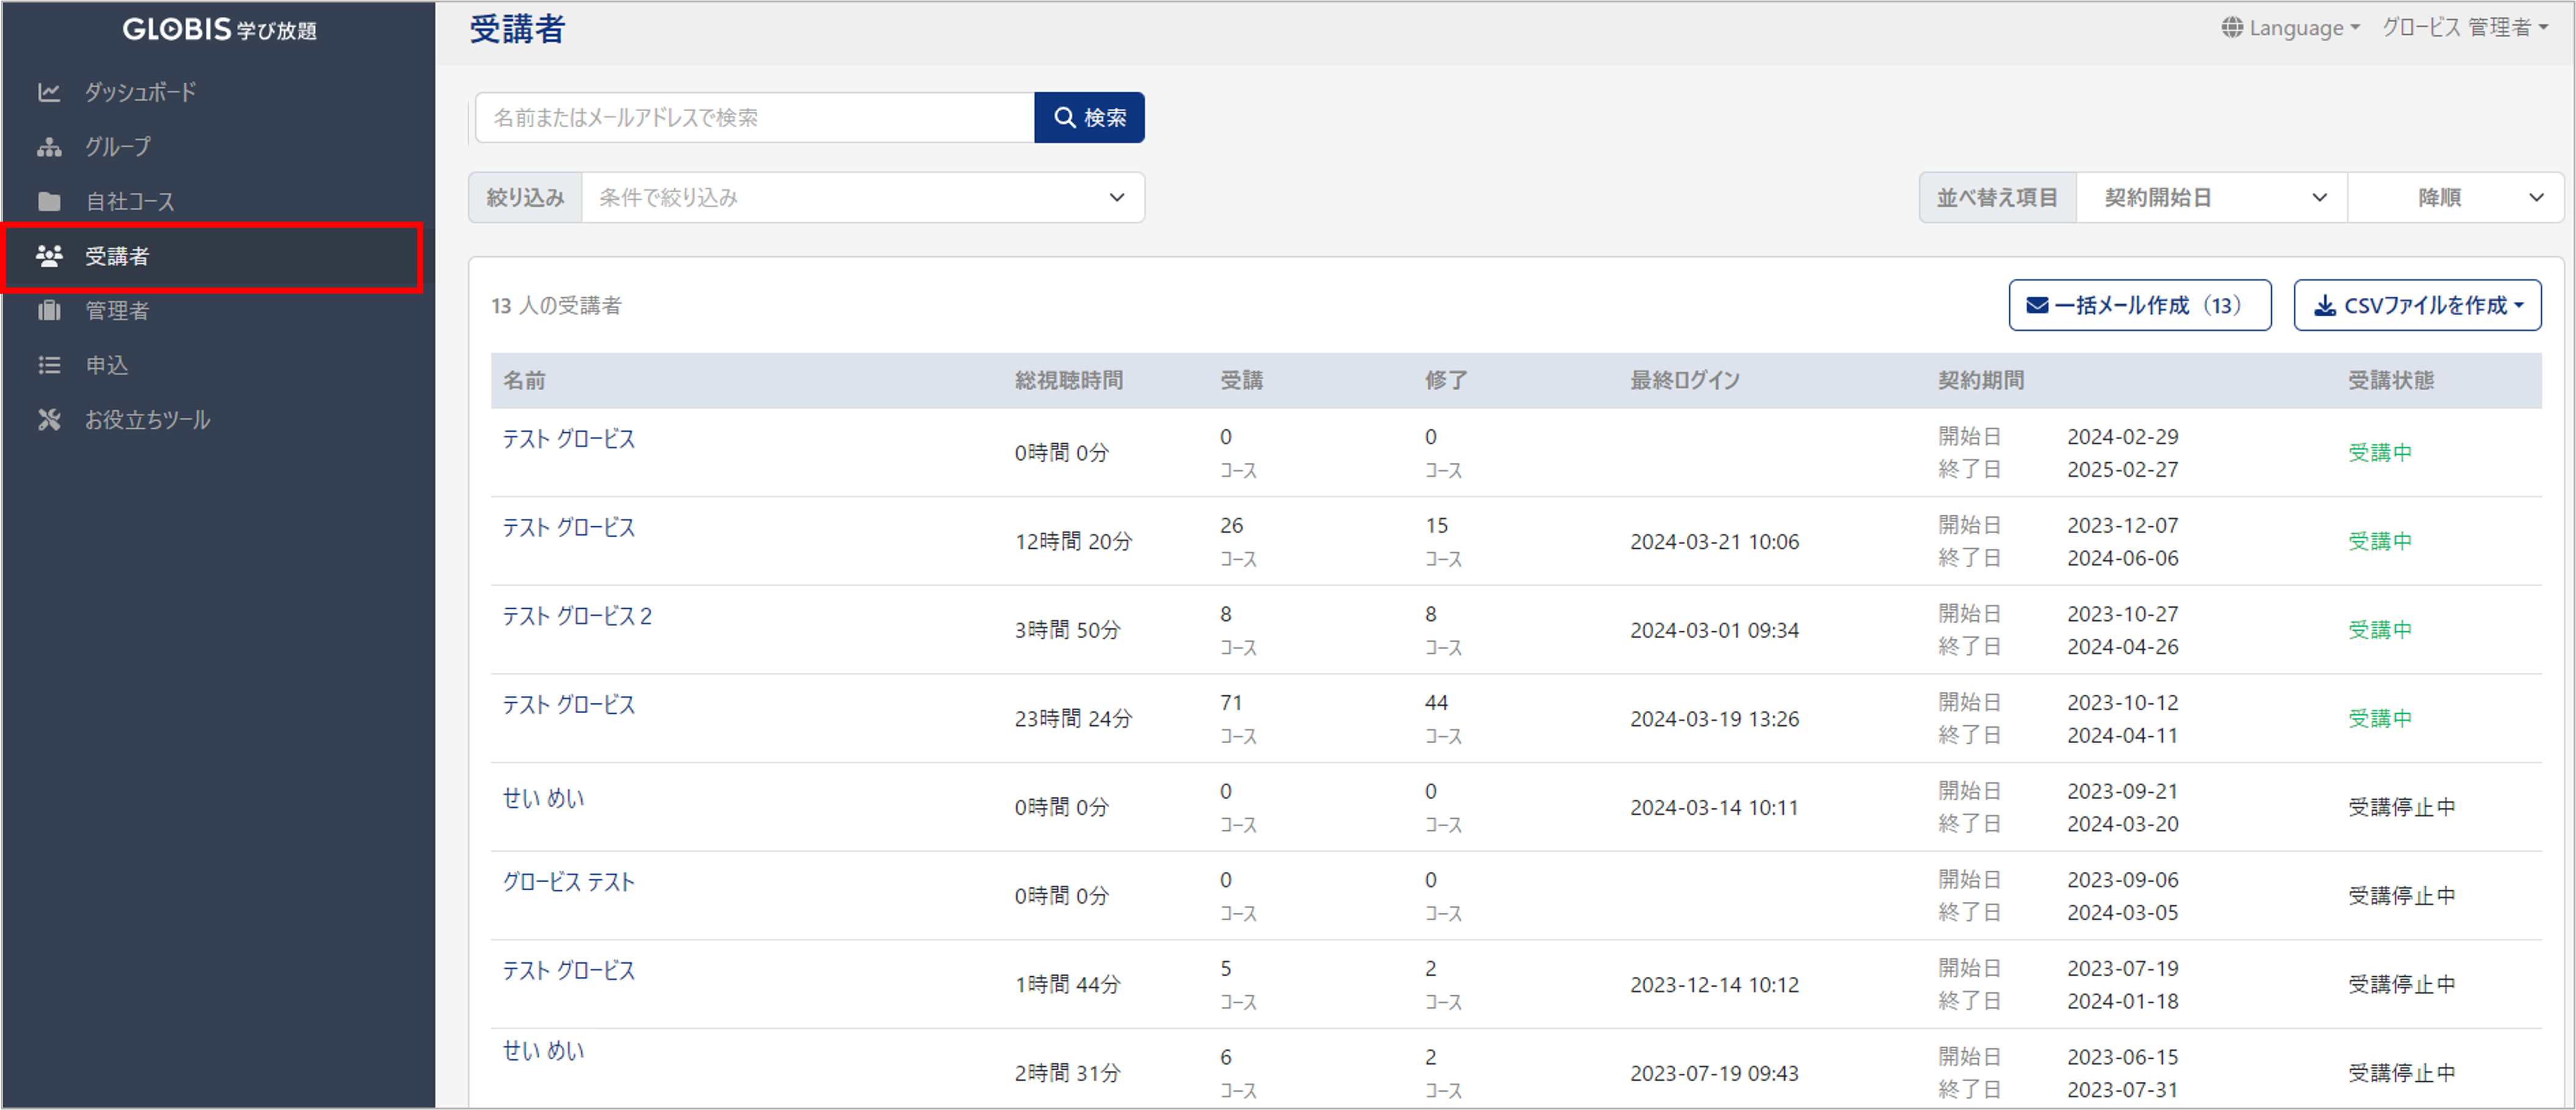Open グループ in the sidebar

coord(118,147)
